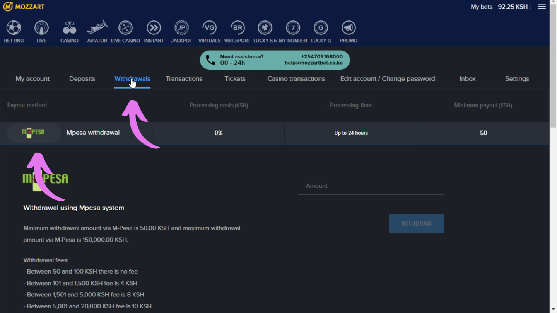Click the 92.25 KSH balance
The image size is (557, 313).
click(513, 7)
